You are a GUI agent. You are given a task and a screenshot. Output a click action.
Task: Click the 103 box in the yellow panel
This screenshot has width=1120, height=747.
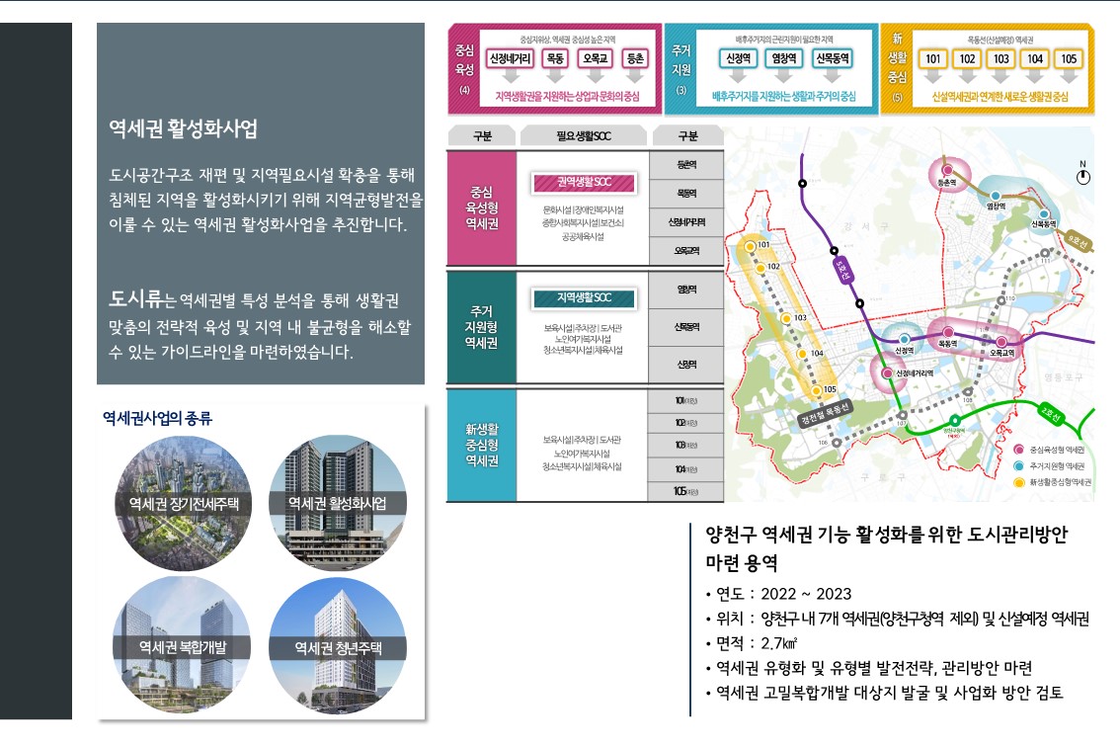click(x=1001, y=59)
